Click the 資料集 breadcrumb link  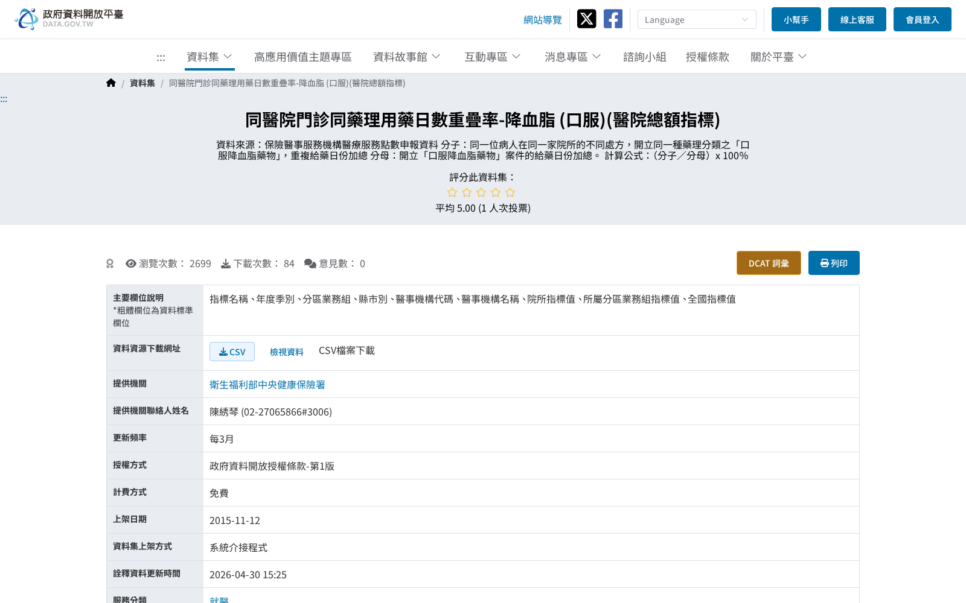[x=142, y=83]
